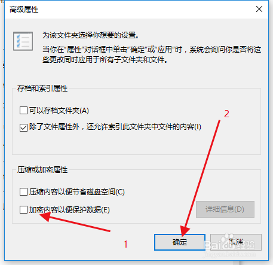The height and width of the screenshot is (265, 273).
Task: Confirm with the 确定 button
Action: point(180,242)
